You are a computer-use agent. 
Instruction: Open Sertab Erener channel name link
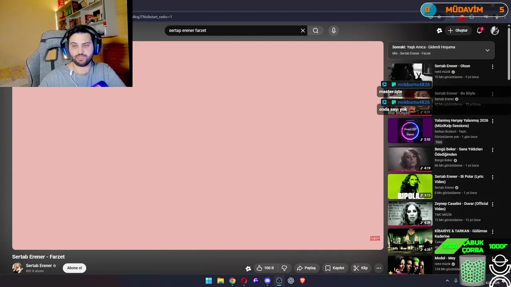[x=39, y=265]
